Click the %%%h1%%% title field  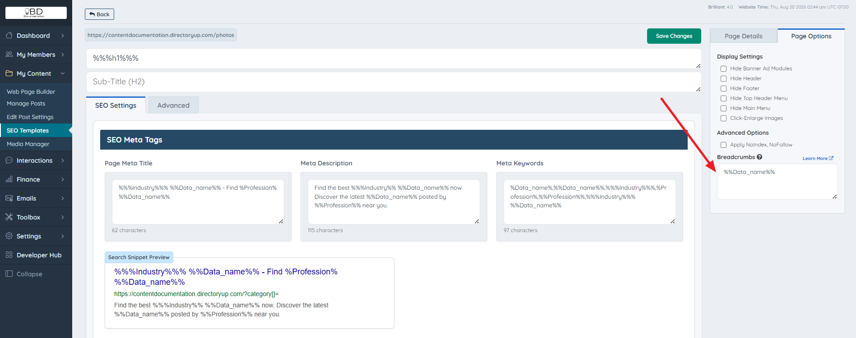[x=394, y=59]
